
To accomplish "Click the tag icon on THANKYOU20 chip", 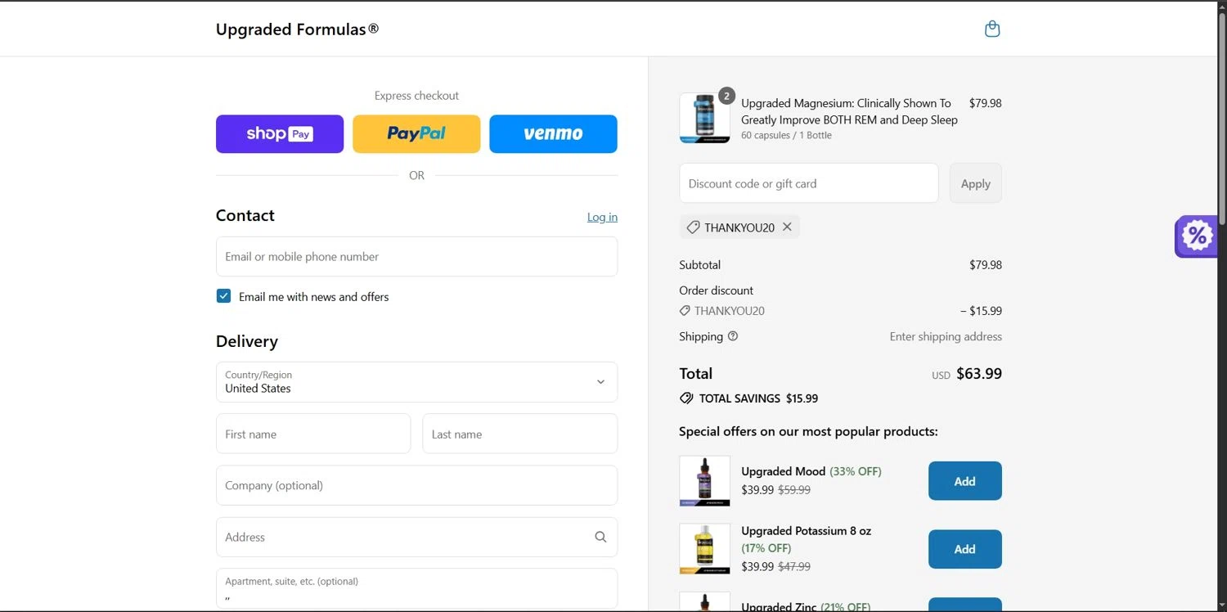I will tap(693, 227).
